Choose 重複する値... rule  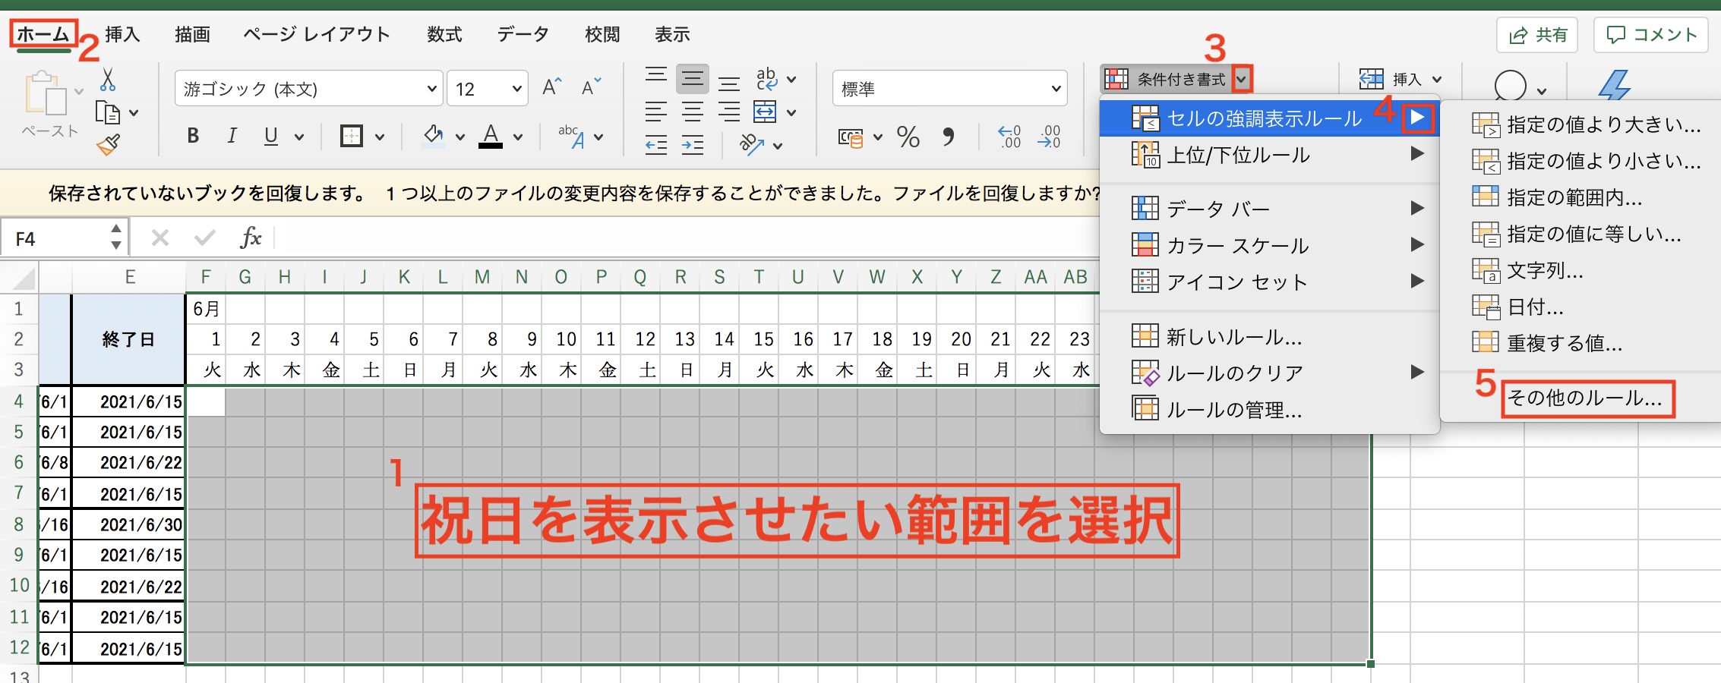[1547, 343]
